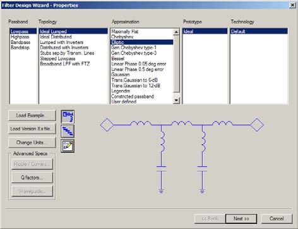Click the Approximation list scroll down arrow
Viewport: 298px width, 229px height.
tap(176, 101)
